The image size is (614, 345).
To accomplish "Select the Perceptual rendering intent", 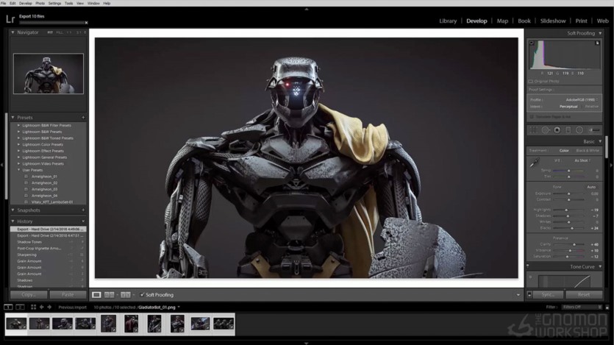I will point(568,107).
